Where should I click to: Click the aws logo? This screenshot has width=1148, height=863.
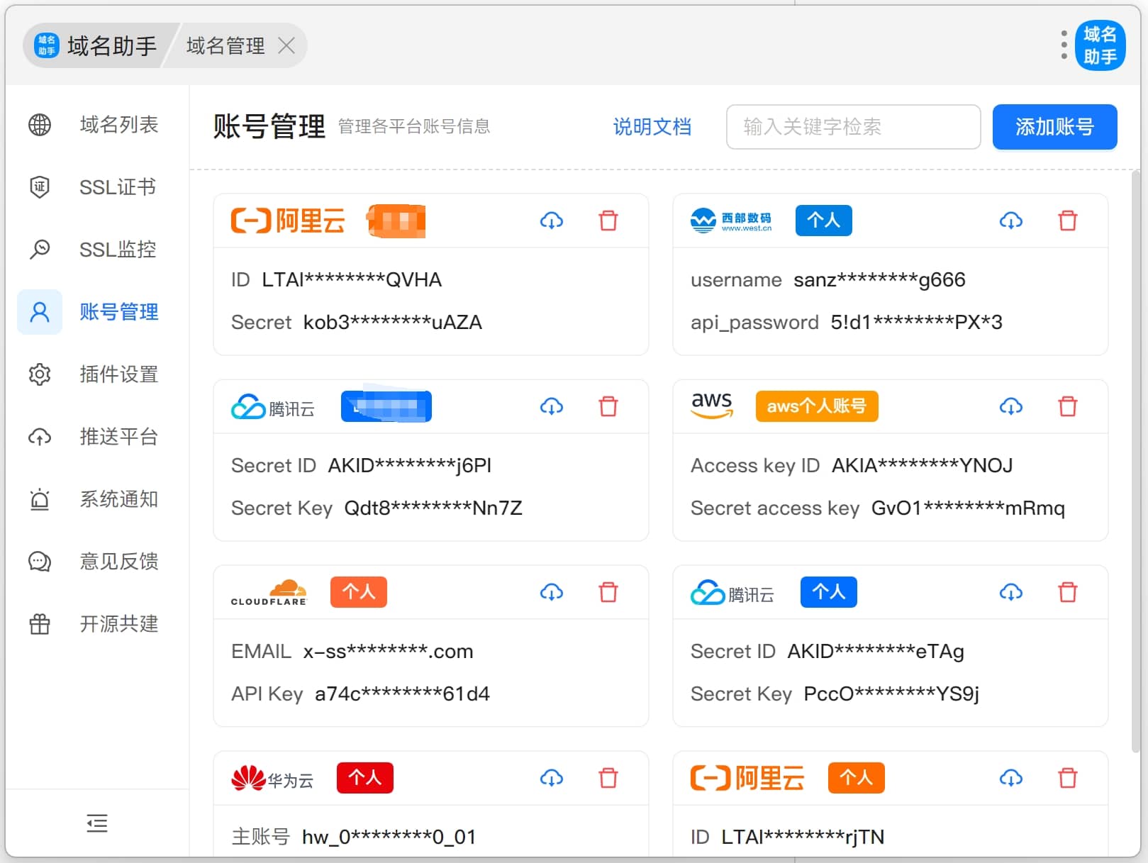point(712,406)
